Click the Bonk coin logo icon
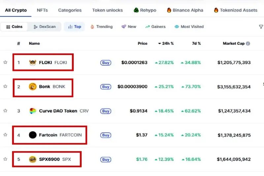The image size is (264, 176). pos(32,87)
